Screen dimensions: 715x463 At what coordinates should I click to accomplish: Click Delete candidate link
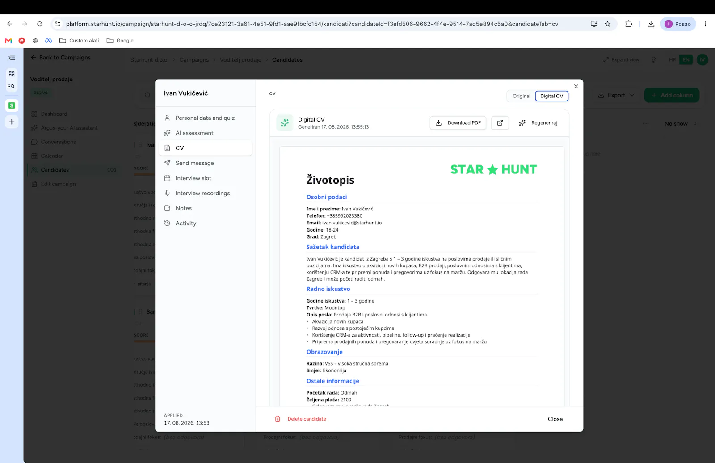click(x=307, y=419)
